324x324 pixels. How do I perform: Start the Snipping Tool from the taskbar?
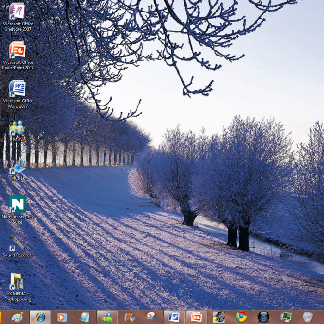152,317
